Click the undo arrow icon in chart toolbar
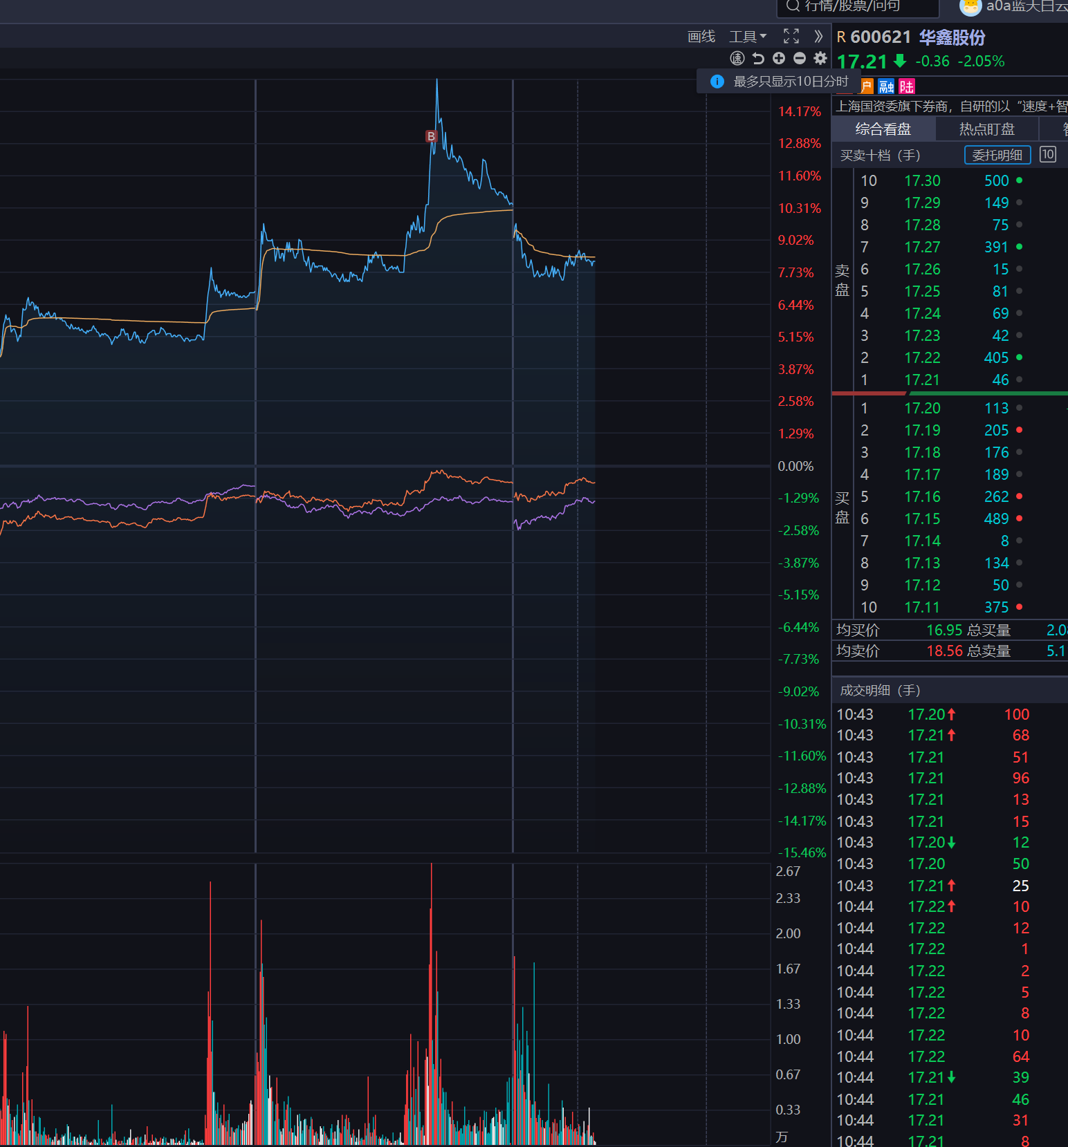The image size is (1068, 1147). click(758, 59)
